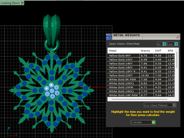The width and height of the screenshot is (184, 138).
Task: Click the Looking Down viewport label
Action: 10,3
